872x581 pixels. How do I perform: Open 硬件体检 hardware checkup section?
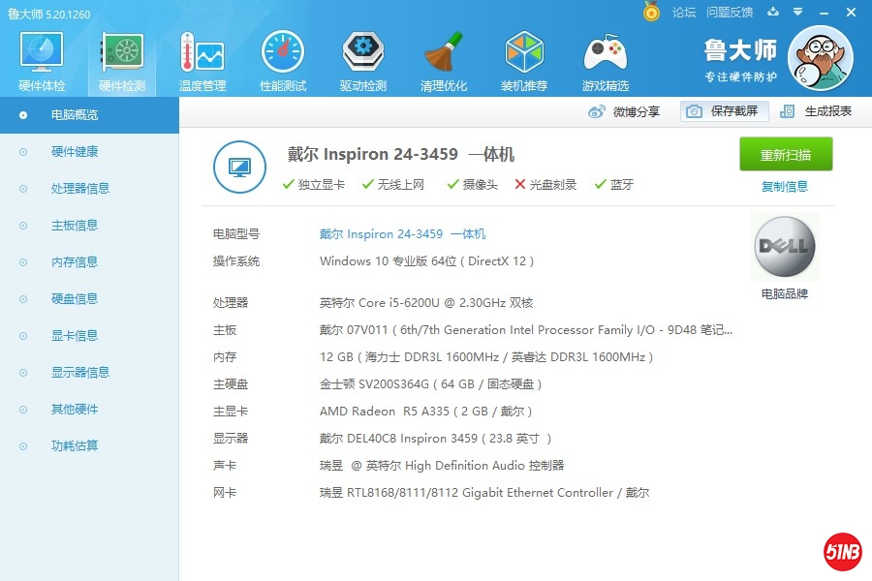click(42, 61)
